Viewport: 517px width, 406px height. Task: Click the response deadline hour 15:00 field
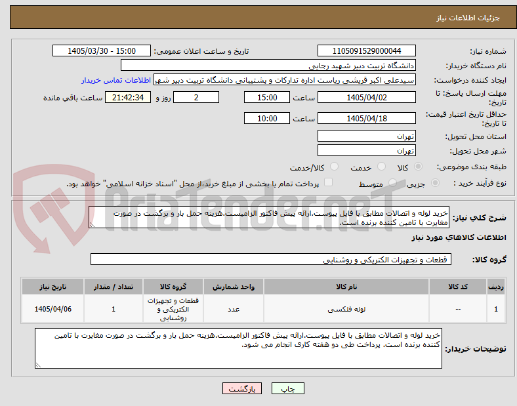(x=267, y=97)
